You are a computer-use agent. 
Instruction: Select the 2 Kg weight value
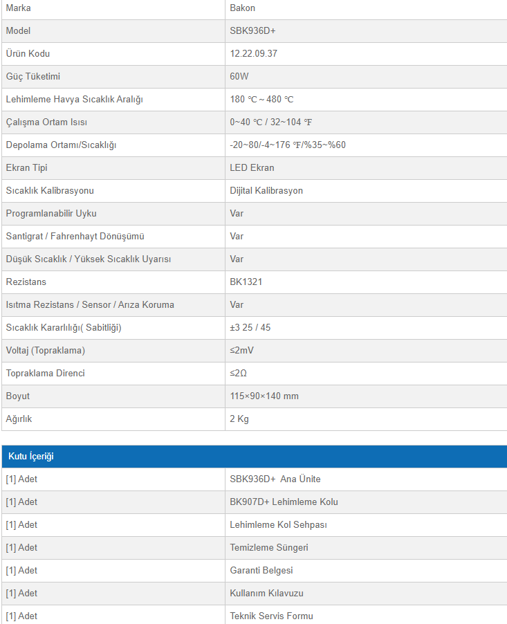(x=239, y=419)
